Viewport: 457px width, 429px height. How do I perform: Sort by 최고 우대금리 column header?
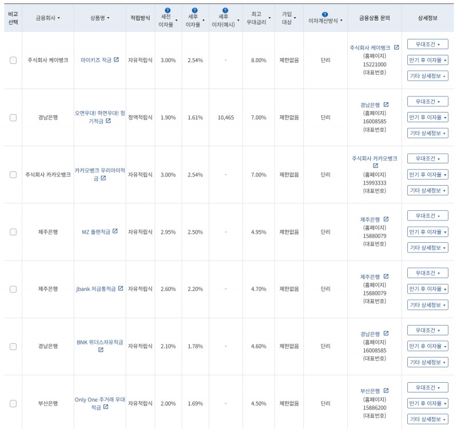click(259, 18)
